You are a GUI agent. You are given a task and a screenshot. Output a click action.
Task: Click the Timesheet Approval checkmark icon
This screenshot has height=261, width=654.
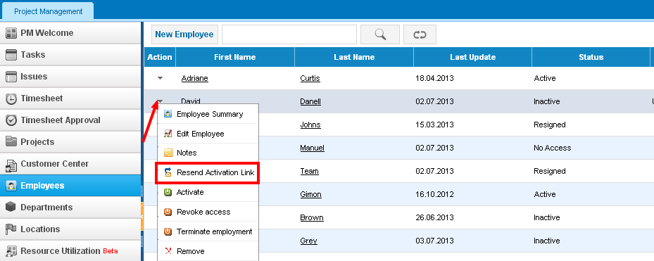coord(11,120)
